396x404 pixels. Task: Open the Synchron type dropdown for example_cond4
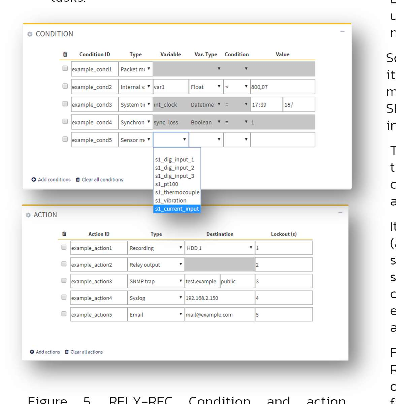tap(136, 122)
